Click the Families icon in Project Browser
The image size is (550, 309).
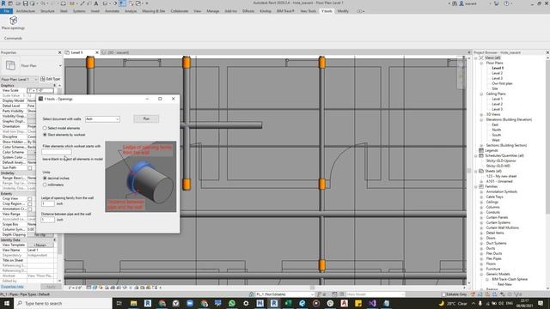click(x=481, y=186)
